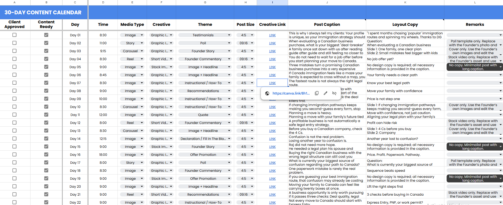Click the Post Caption column header cell
Screen dimensions: 503x205
[x=327, y=24]
